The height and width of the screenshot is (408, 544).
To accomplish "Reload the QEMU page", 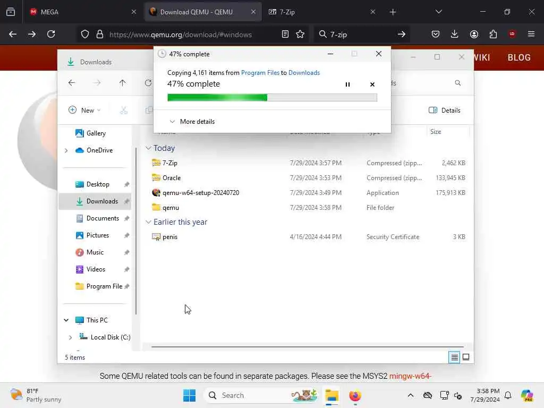I will 51,34.
